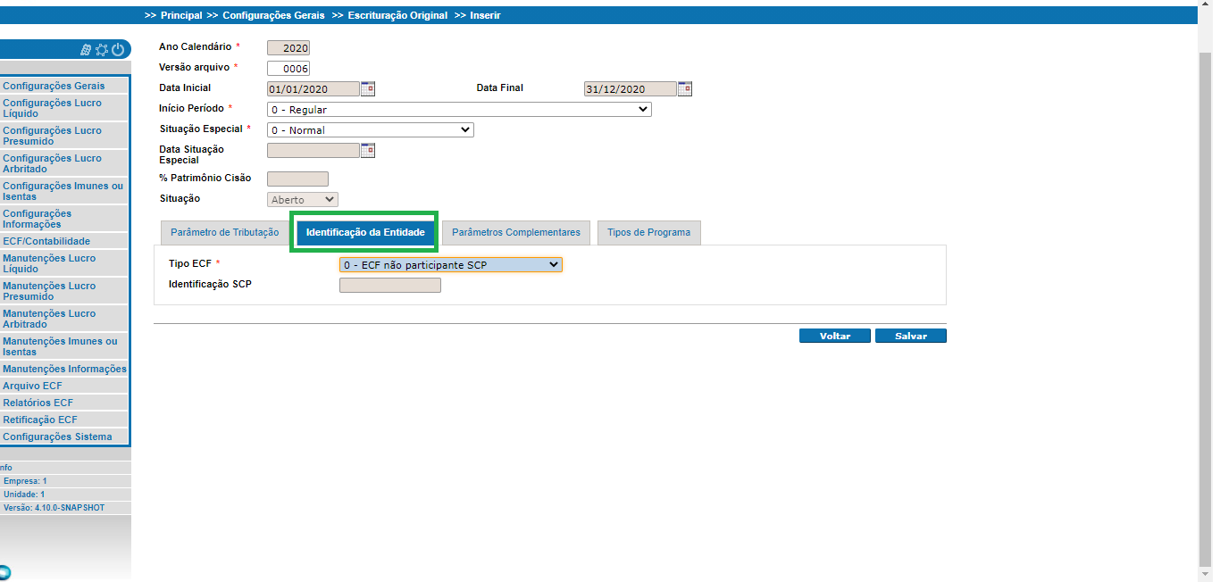This screenshot has height=582, width=1220.
Task: Open ECF/Contabilidade menu item
Action: click(64, 241)
